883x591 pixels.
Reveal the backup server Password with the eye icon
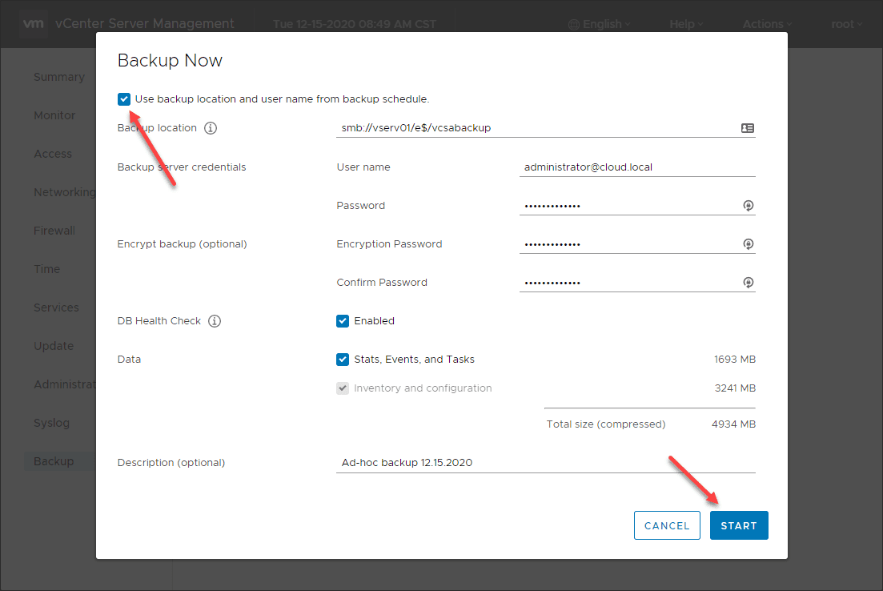[748, 206]
